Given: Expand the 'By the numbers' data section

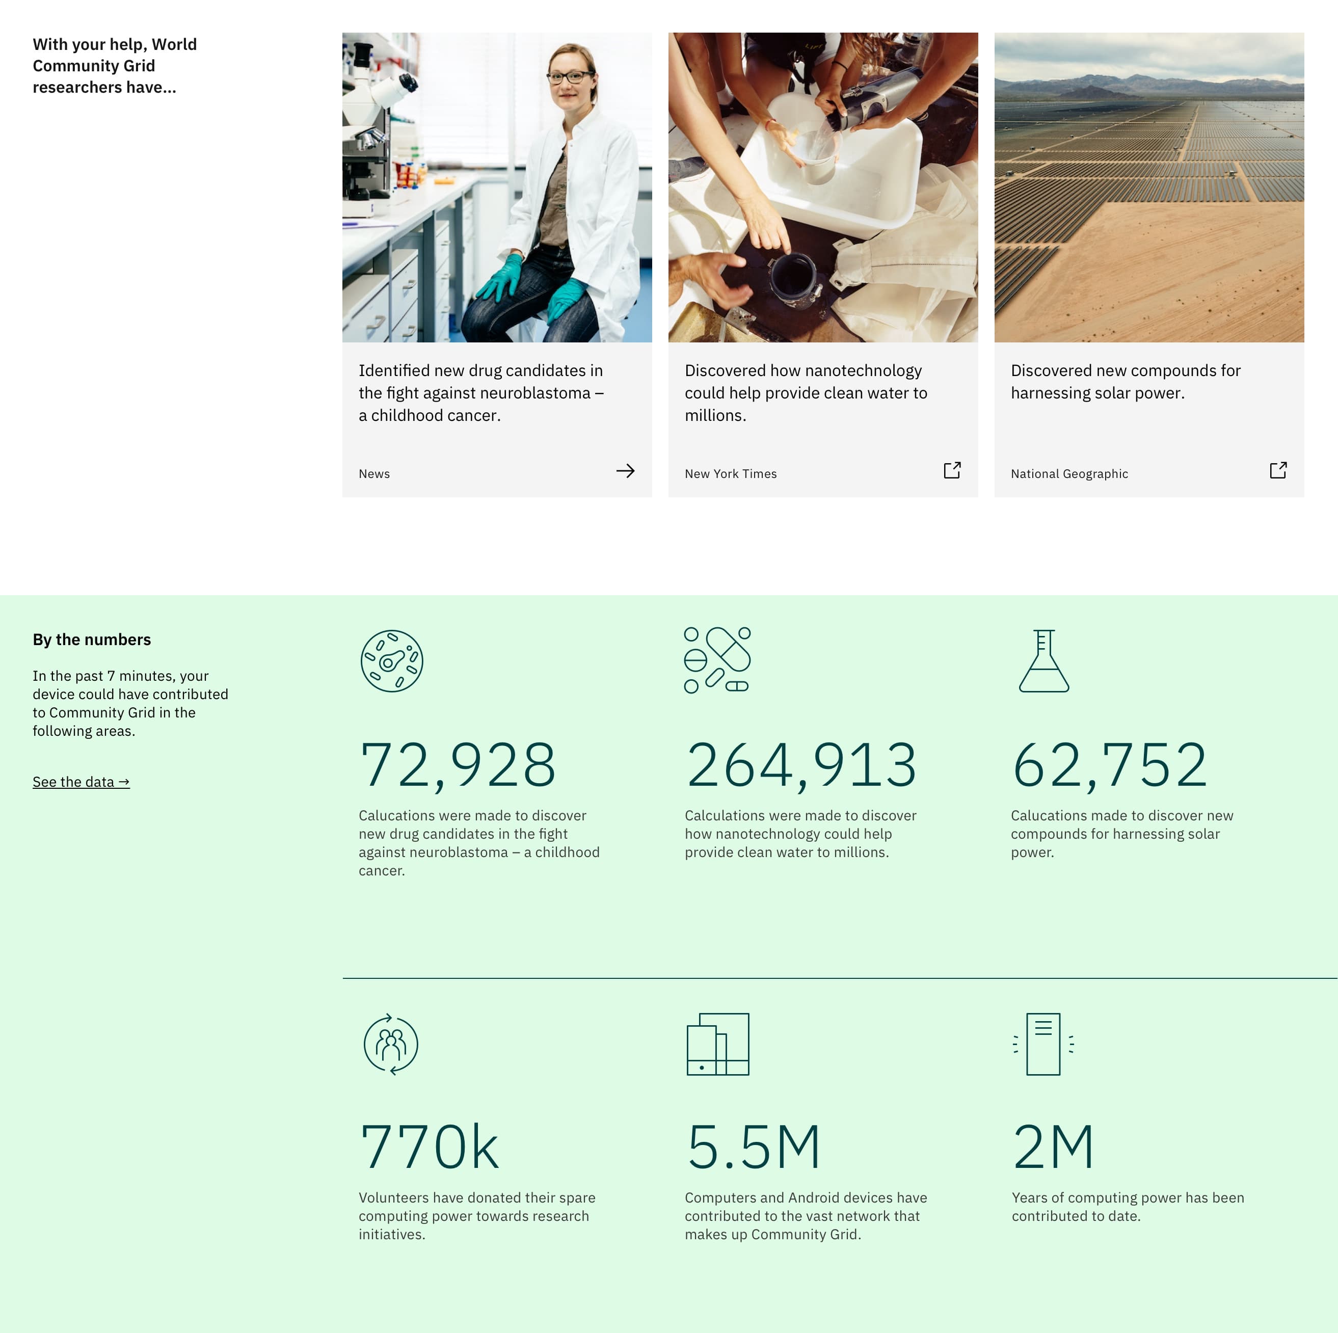Looking at the screenshot, I should [x=82, y=781].
